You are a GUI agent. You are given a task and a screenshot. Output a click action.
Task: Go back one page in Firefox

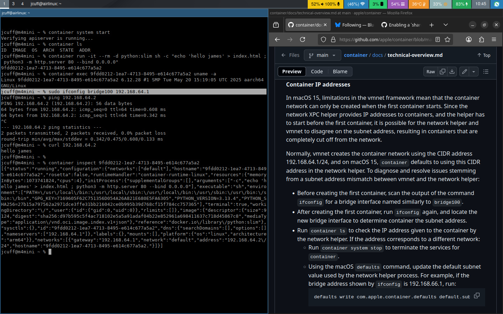pyautogui.click(x=277, y=39)
